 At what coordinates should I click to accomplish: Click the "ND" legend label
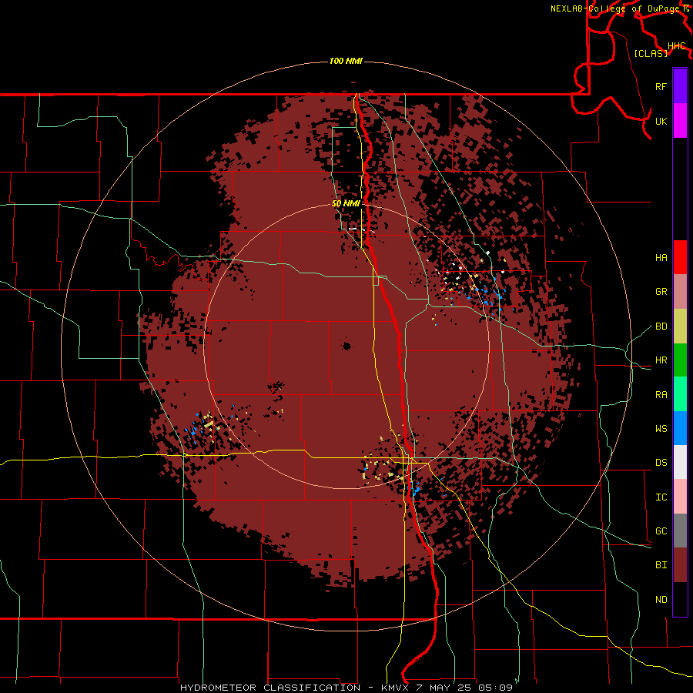pyautogui.click(x=661, y=600)
